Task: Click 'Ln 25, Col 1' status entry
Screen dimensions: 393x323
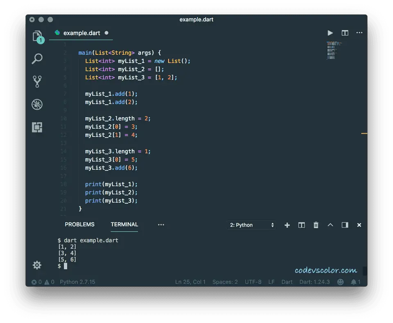Action: click(x=190, y=282)
